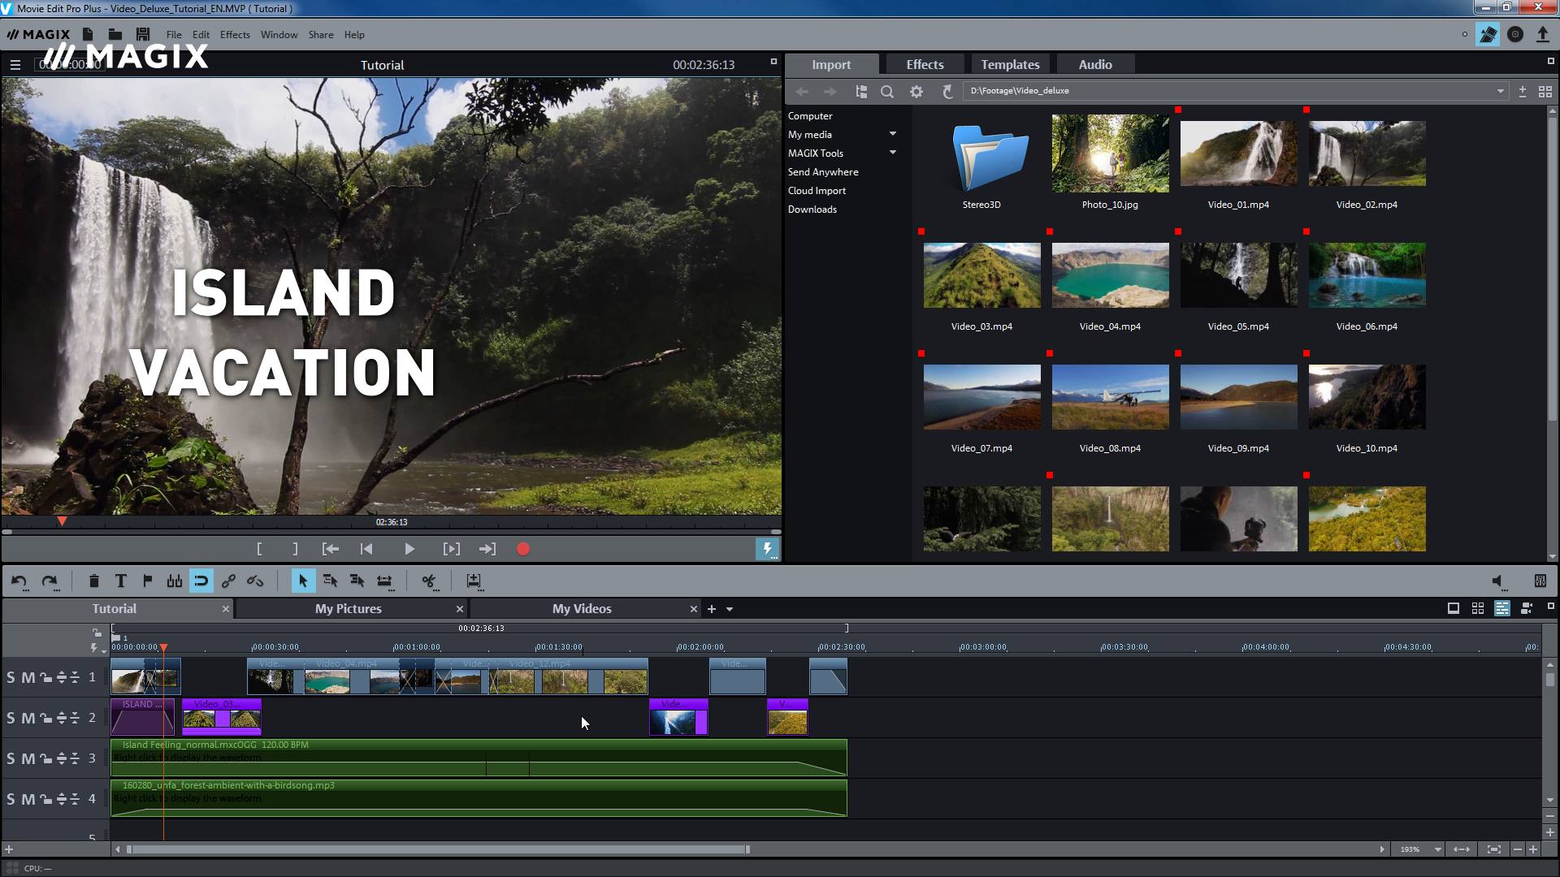Switch to the Effects tab

click(925, 64)
